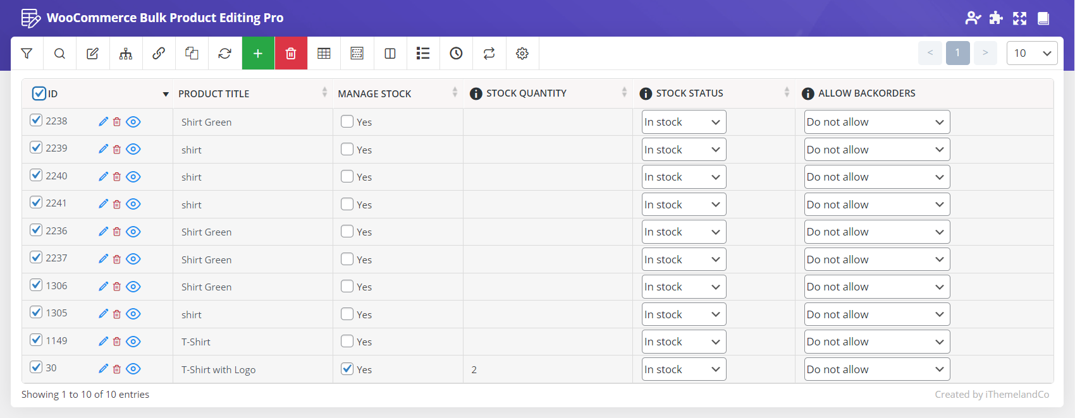Click the duplicate products icon

[x=192, y=54]
